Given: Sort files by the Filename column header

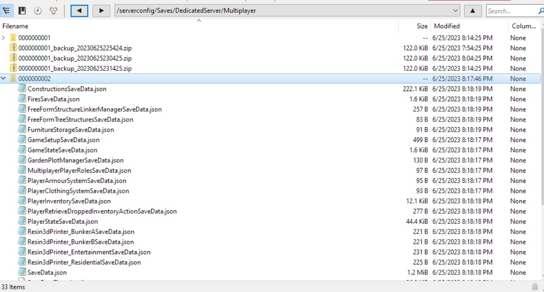Looking at the screenshot, I should point(15,26).
